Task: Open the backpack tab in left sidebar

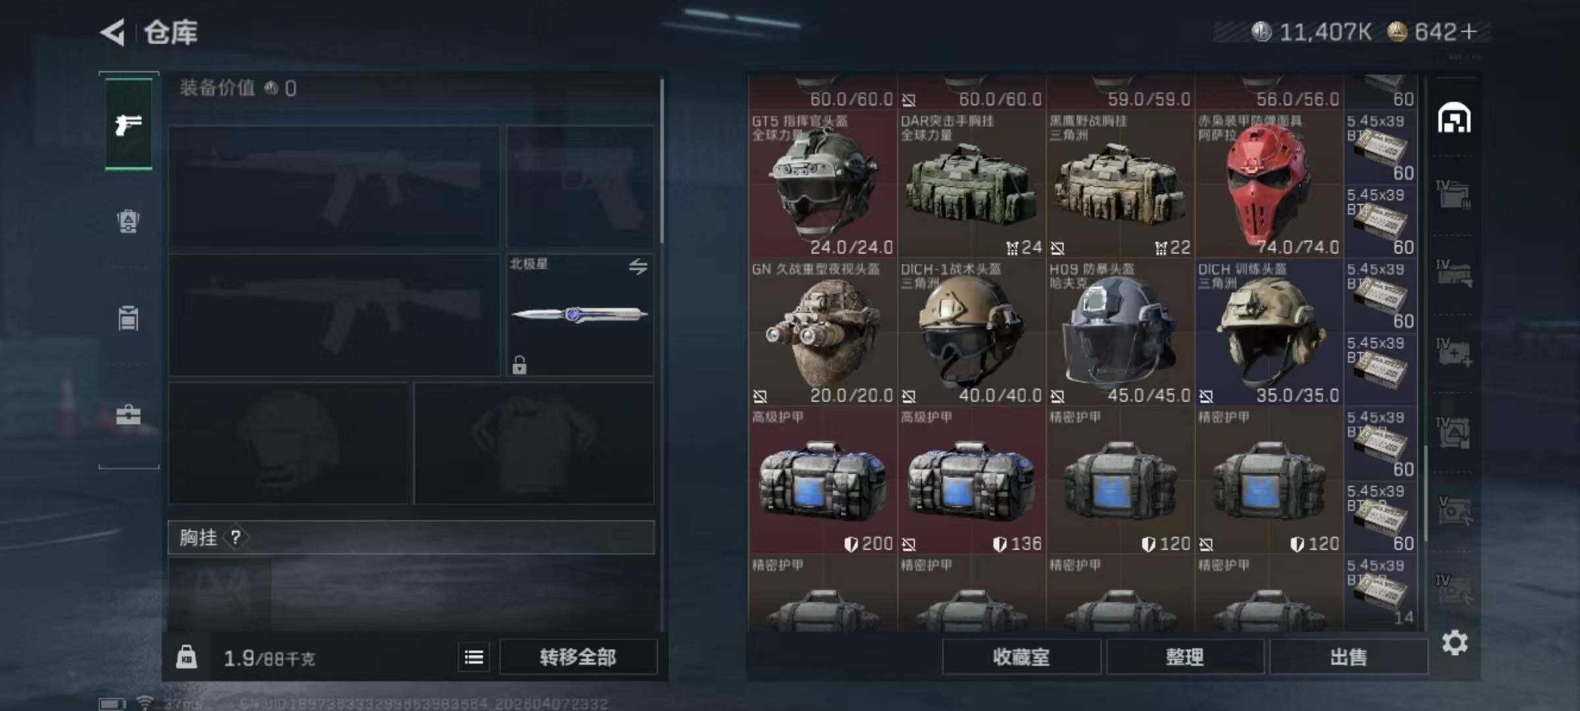Action: coord(128,221)
